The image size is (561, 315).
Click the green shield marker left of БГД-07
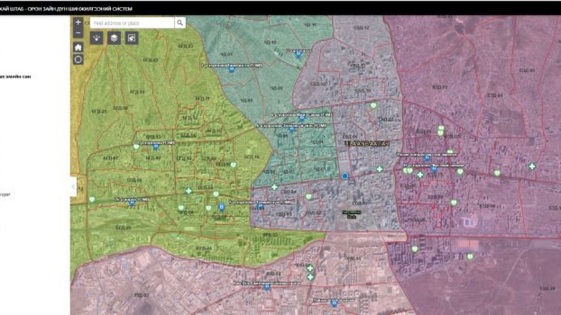(136, 146)
